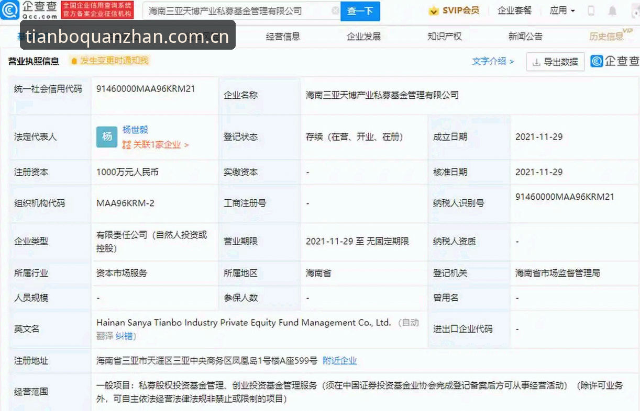
Task: Select region value 海南省
Action: [x=318, y=273]
